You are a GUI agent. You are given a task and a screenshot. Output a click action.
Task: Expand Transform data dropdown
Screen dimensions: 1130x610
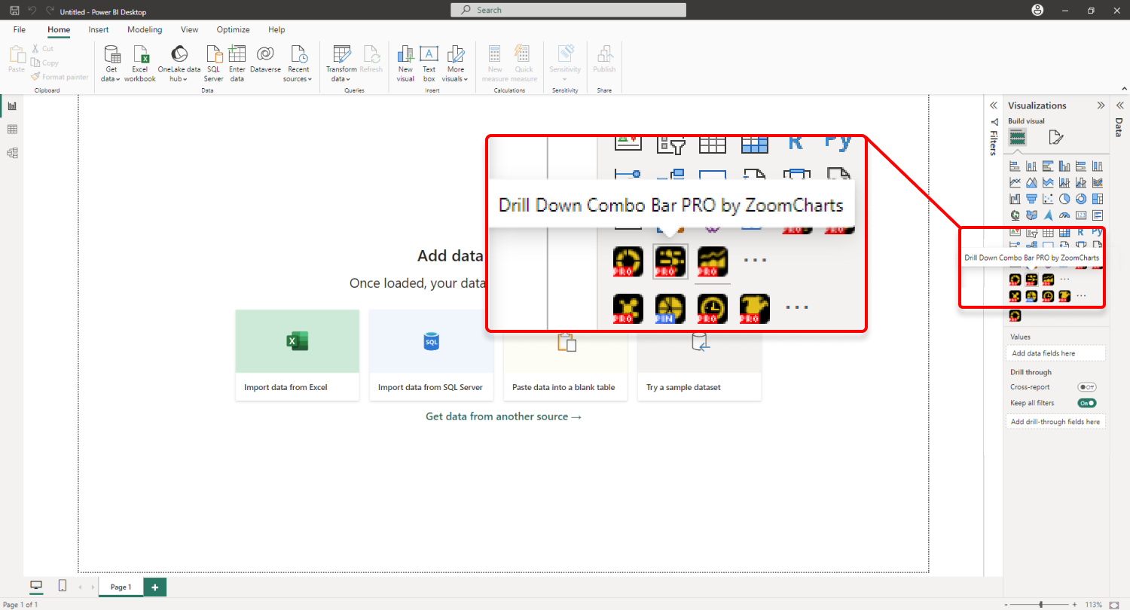pos(341,63)
